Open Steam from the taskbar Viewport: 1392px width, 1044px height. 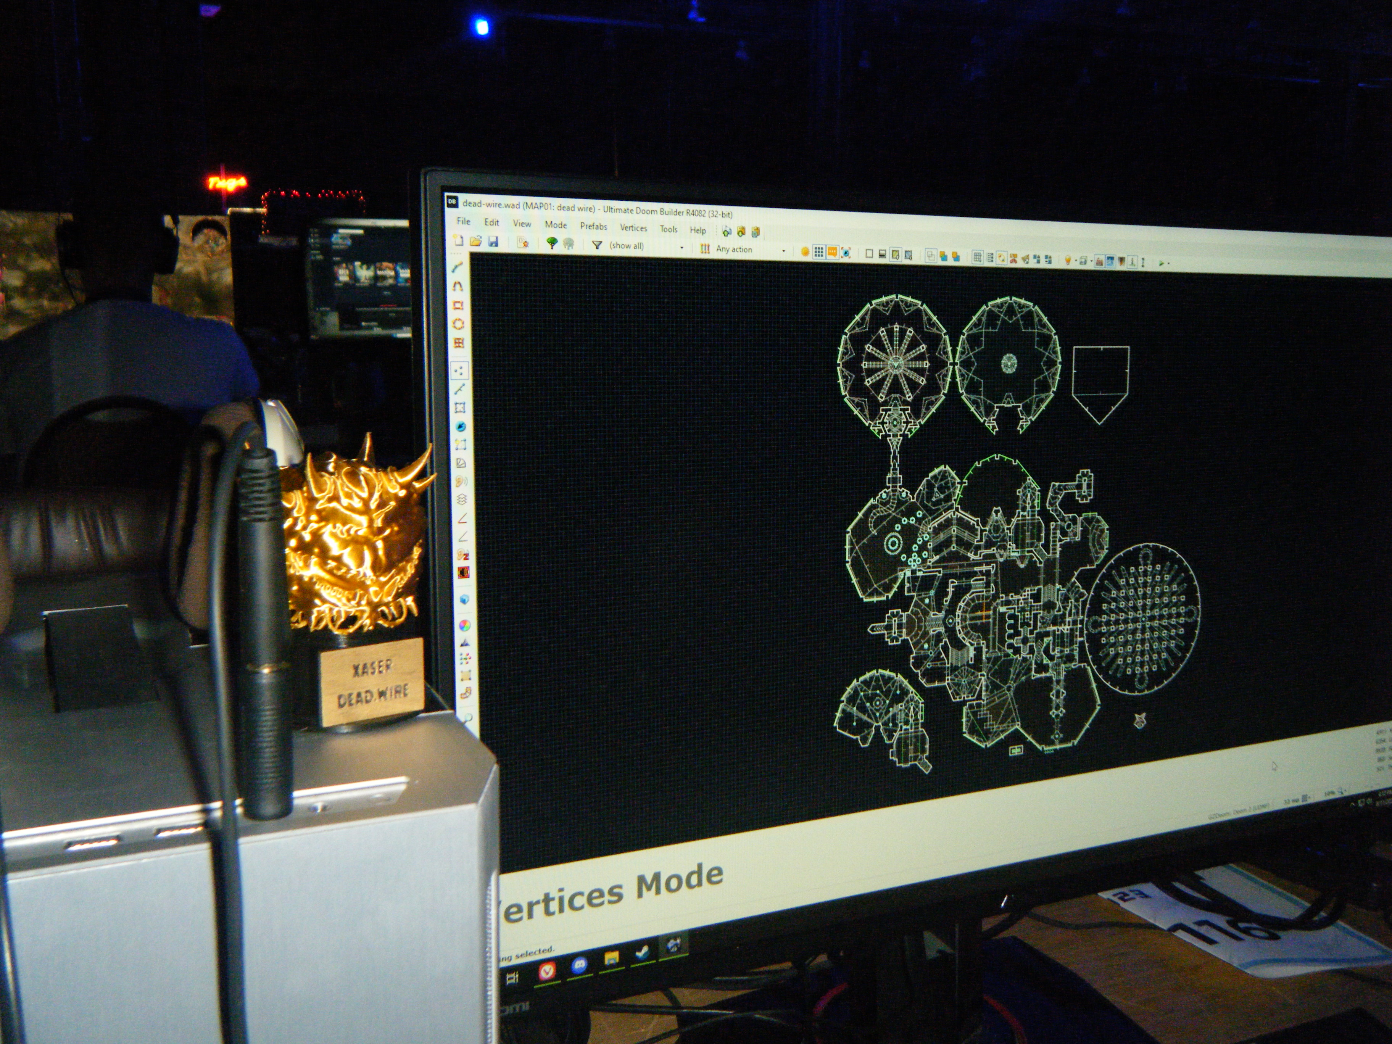coord(643,952)
